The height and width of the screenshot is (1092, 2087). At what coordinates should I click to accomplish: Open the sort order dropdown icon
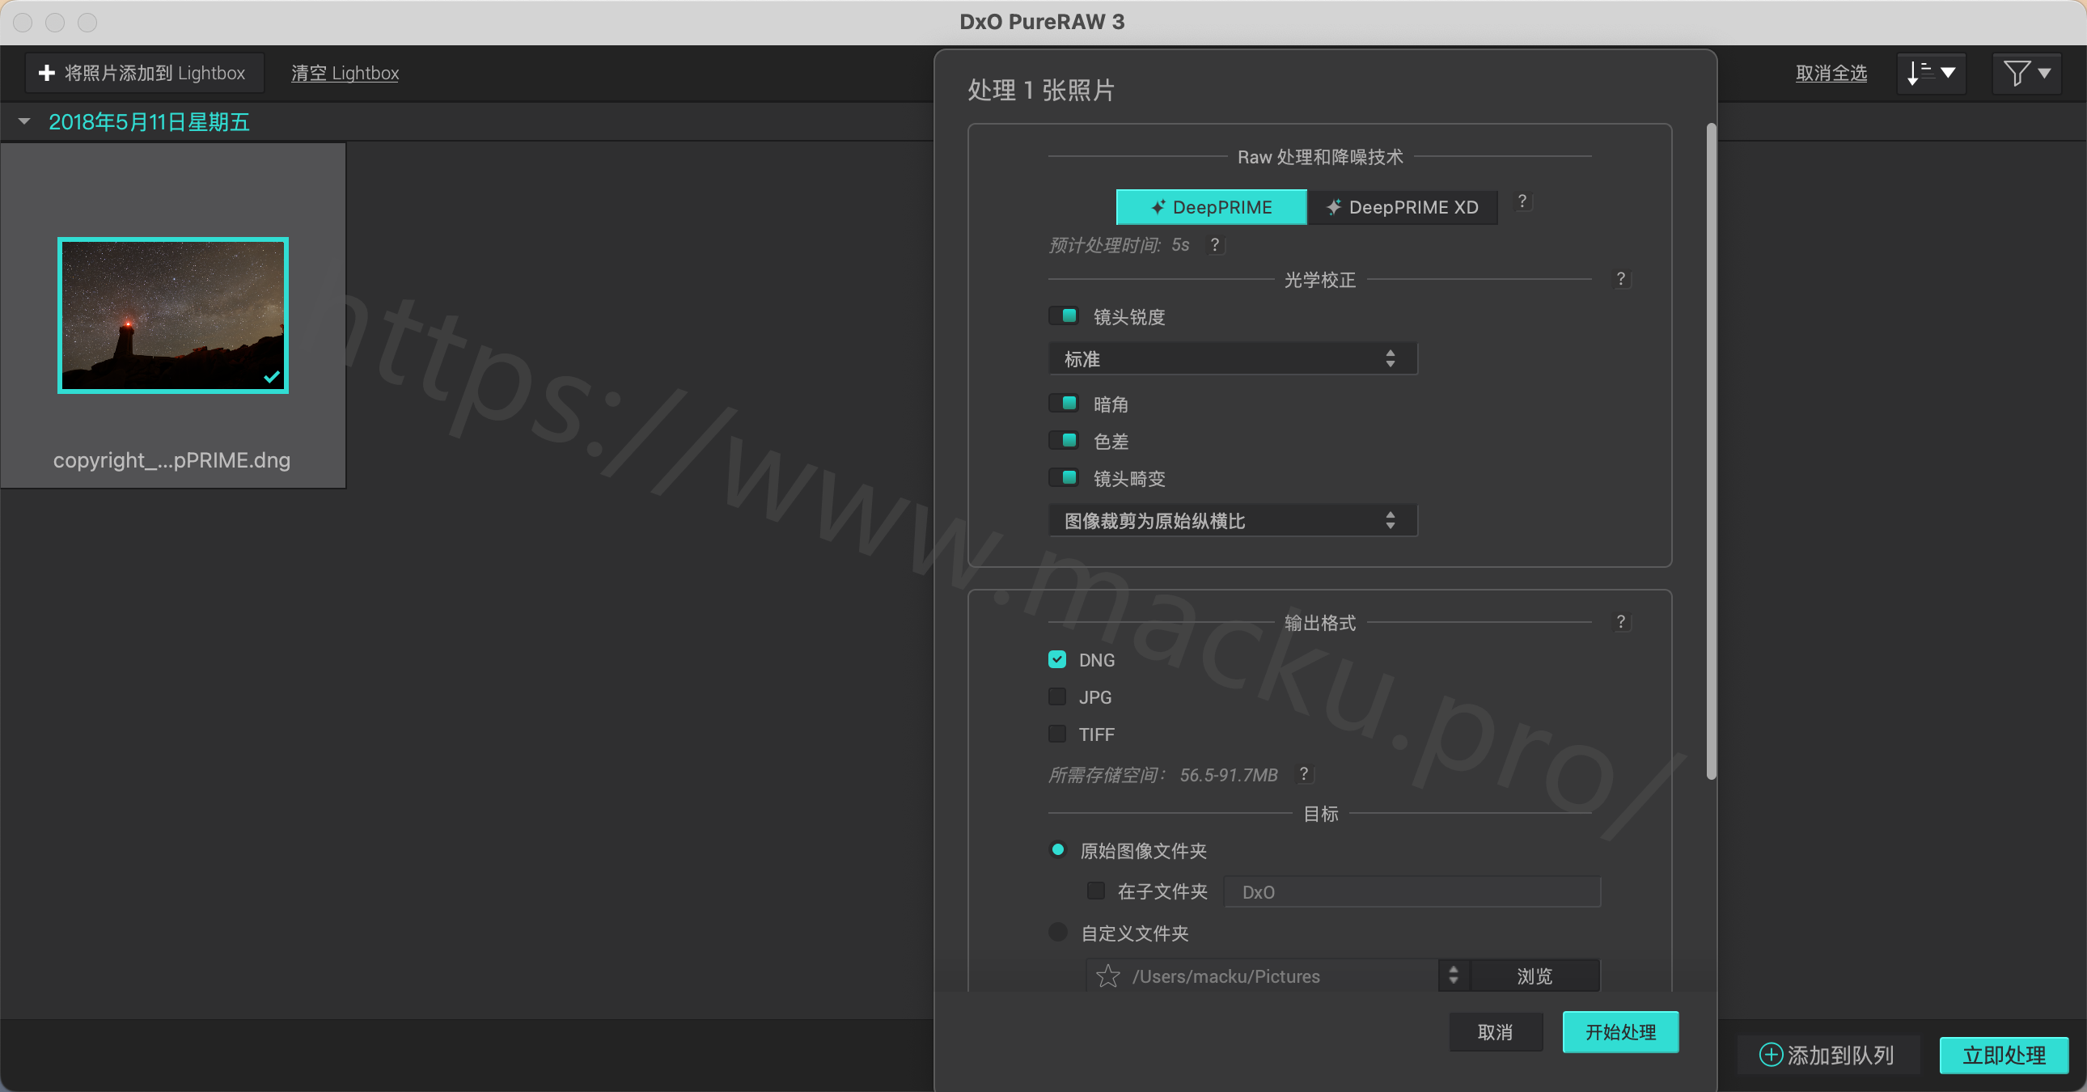(1932, 73)
